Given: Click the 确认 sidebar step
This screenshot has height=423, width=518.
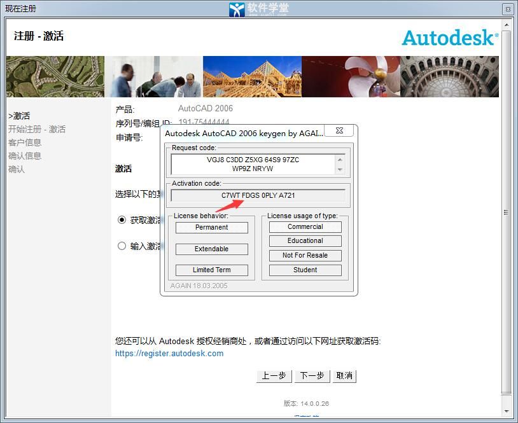Looking at the screenshot, I should pyautogui.click(x=17, y=169).
